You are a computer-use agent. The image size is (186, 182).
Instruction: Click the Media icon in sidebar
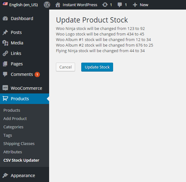5,43
